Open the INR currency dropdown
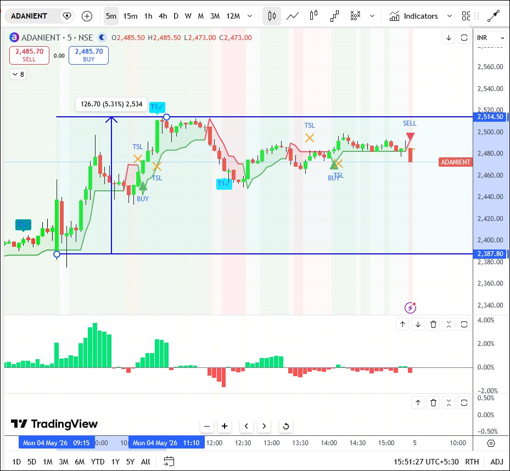This screenshot has height=471, width=510. coord(490,38)
